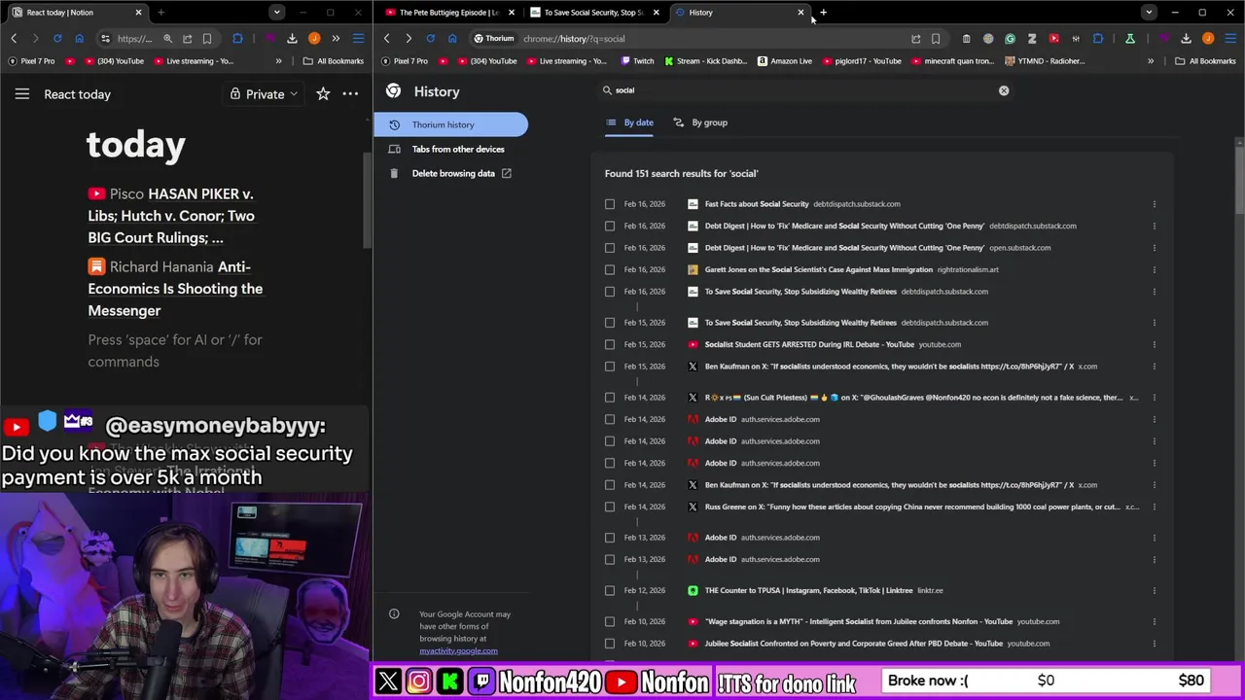1245x700 pixels.
Task: Check the Garett Jones on the Social Scientist entry
Action: [610, 269]
